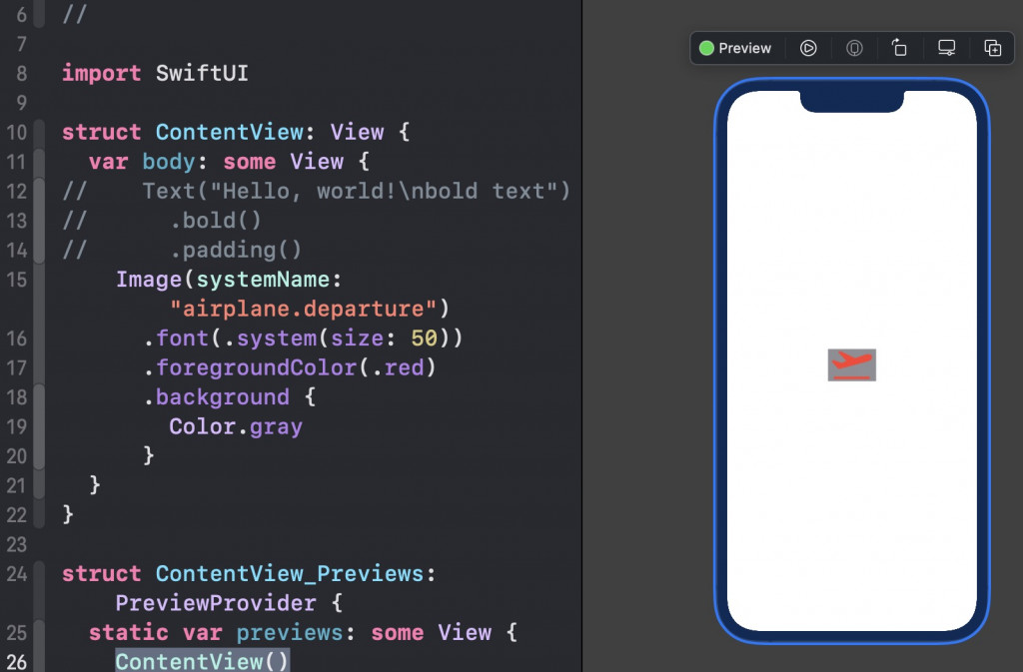Image resolution: width=1023 pixels, height=672 pixels.
Task: Click the .background modifier on line 18
Action: click(216, 397)
